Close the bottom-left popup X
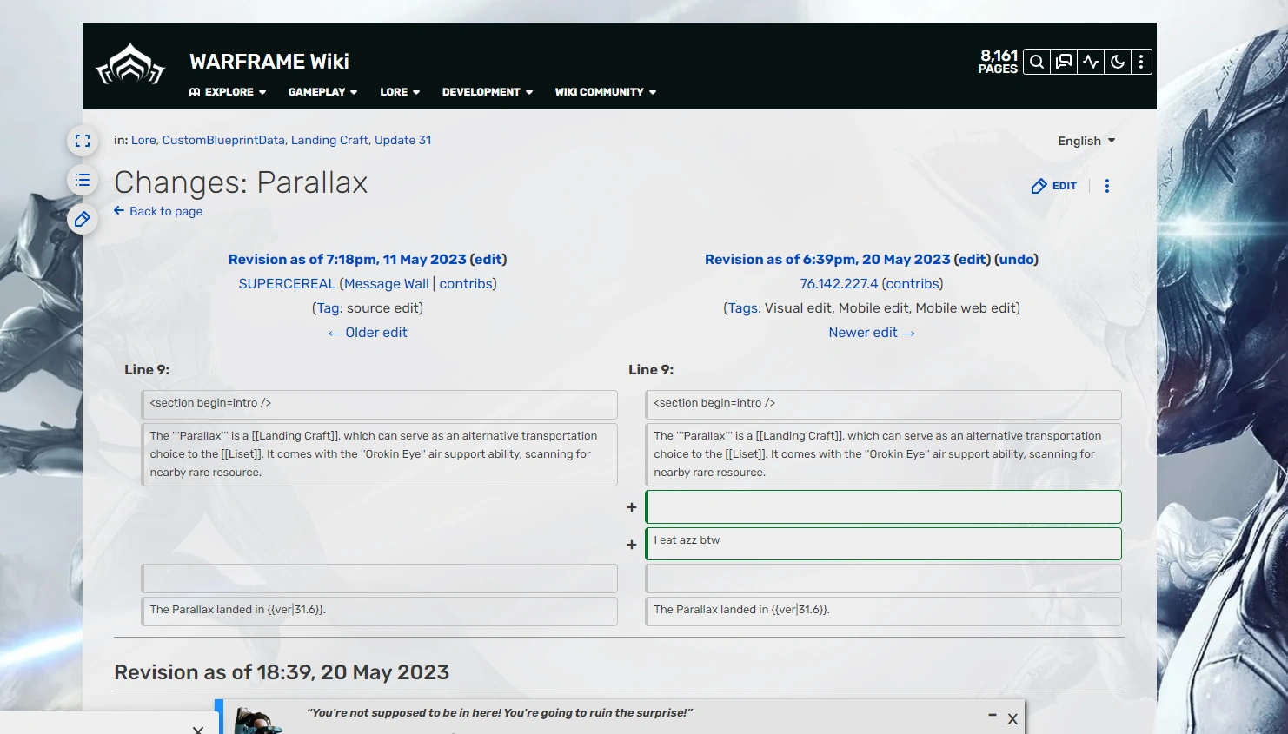Screen dimensions: 1288x734 click(x=198, y=730)
